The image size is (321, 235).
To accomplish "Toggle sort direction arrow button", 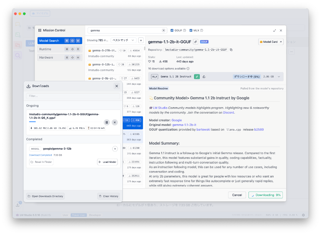I will (x=141, y=40).
